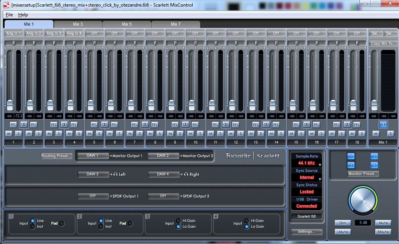Open the DAW 3 headphone Left routing

[x=92, y=174]
